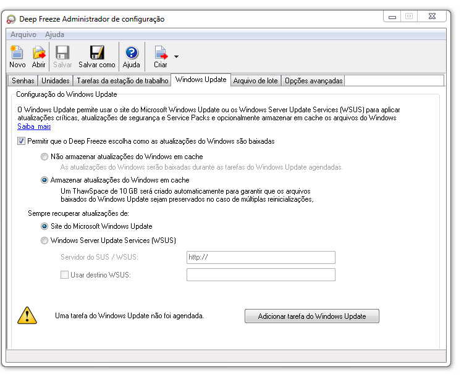Open the Arquivo menu
This screenshot has width=464, height=378.
[x=23, y=35]
